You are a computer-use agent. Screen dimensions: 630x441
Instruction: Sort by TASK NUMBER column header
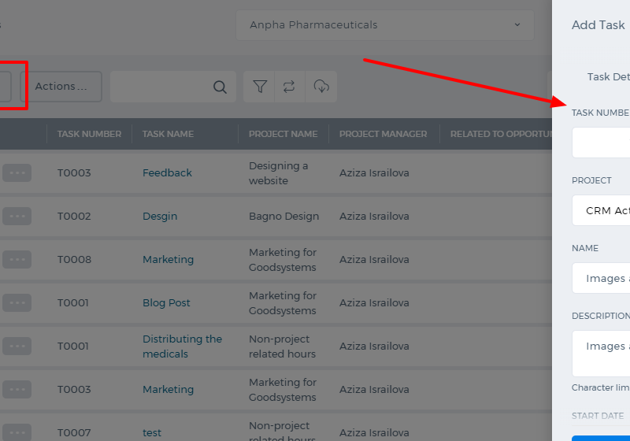coord(89,134)
